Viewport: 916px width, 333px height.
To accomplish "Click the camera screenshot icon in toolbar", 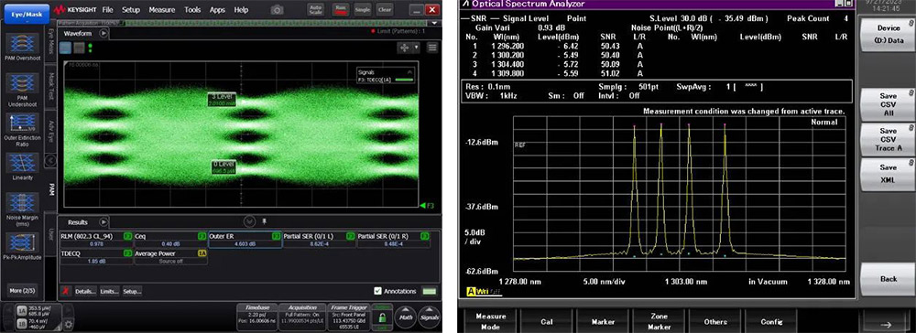I will click(x=277, y=10).
